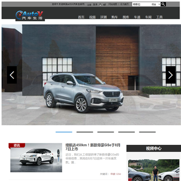Open the 购车 menu item
The image size is (181, 181).
click(x=115, y=17)
